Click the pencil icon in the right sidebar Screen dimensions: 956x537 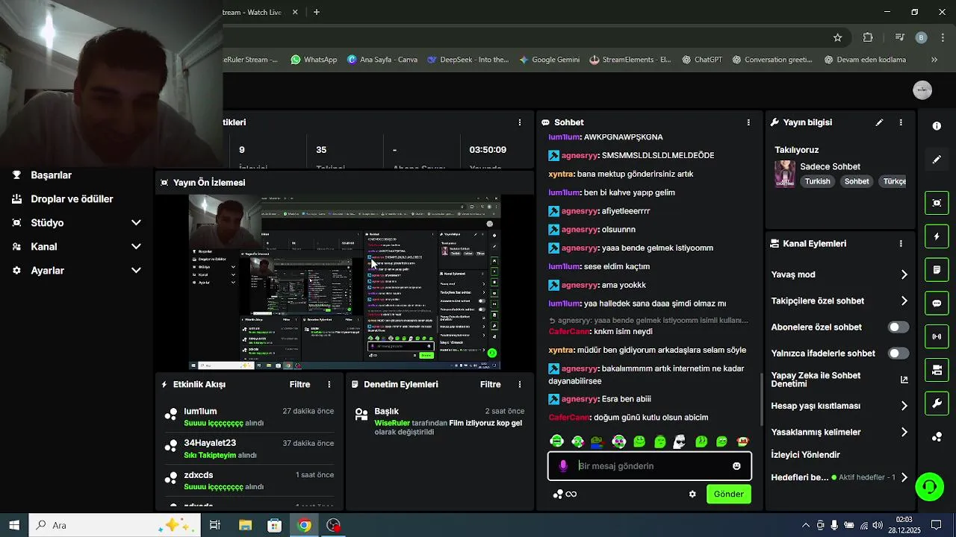click(x=937, y=159)
